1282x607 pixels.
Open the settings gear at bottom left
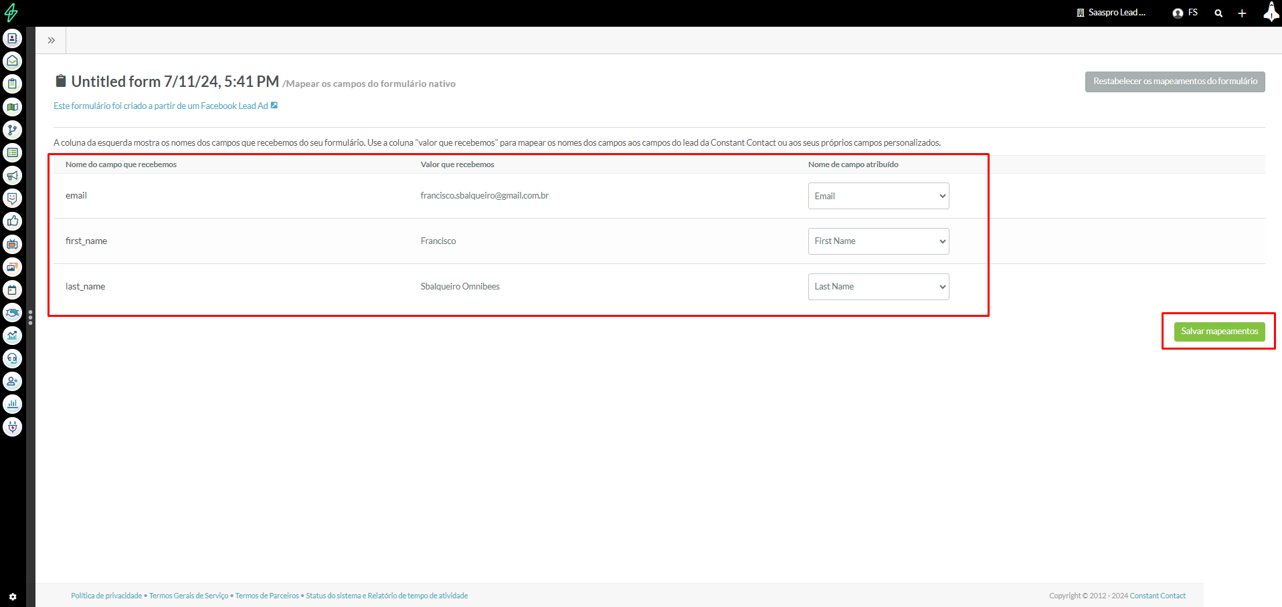12,597
